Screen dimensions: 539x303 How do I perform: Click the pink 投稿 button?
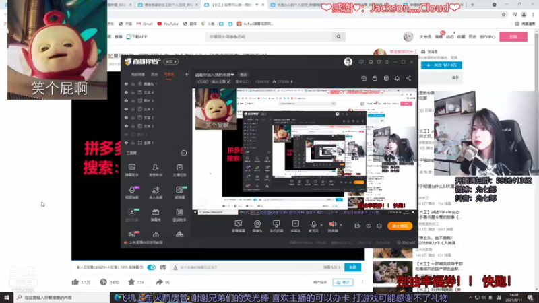coord(513,37)
